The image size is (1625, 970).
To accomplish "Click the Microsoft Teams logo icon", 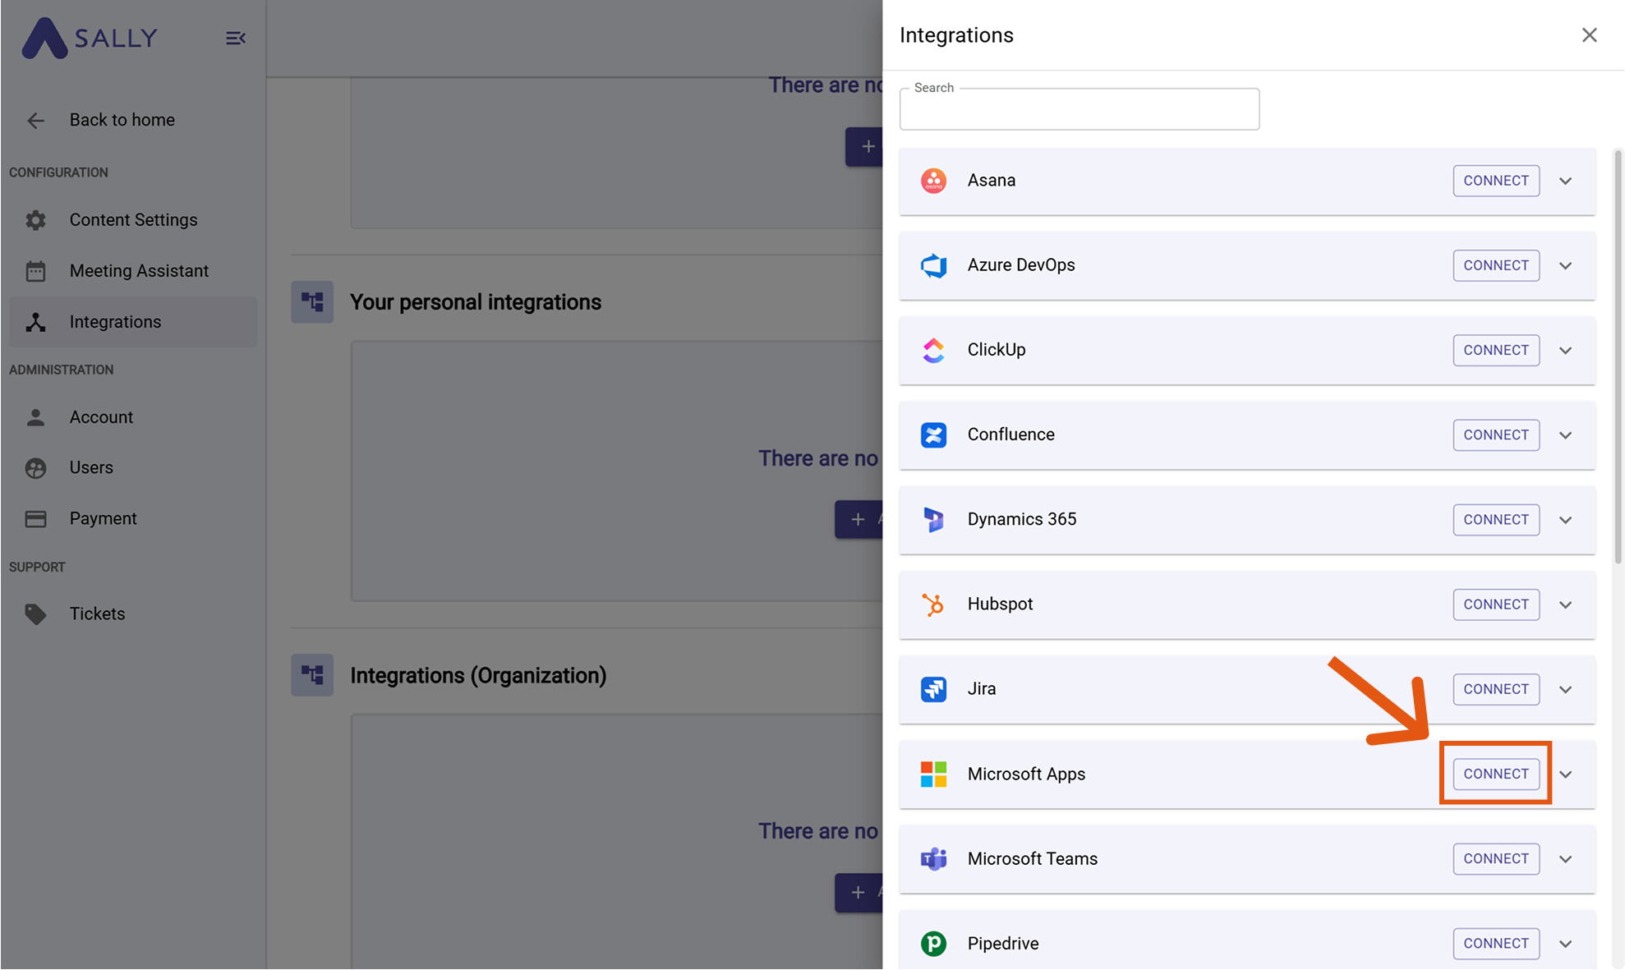I will (x=933, y=859).
